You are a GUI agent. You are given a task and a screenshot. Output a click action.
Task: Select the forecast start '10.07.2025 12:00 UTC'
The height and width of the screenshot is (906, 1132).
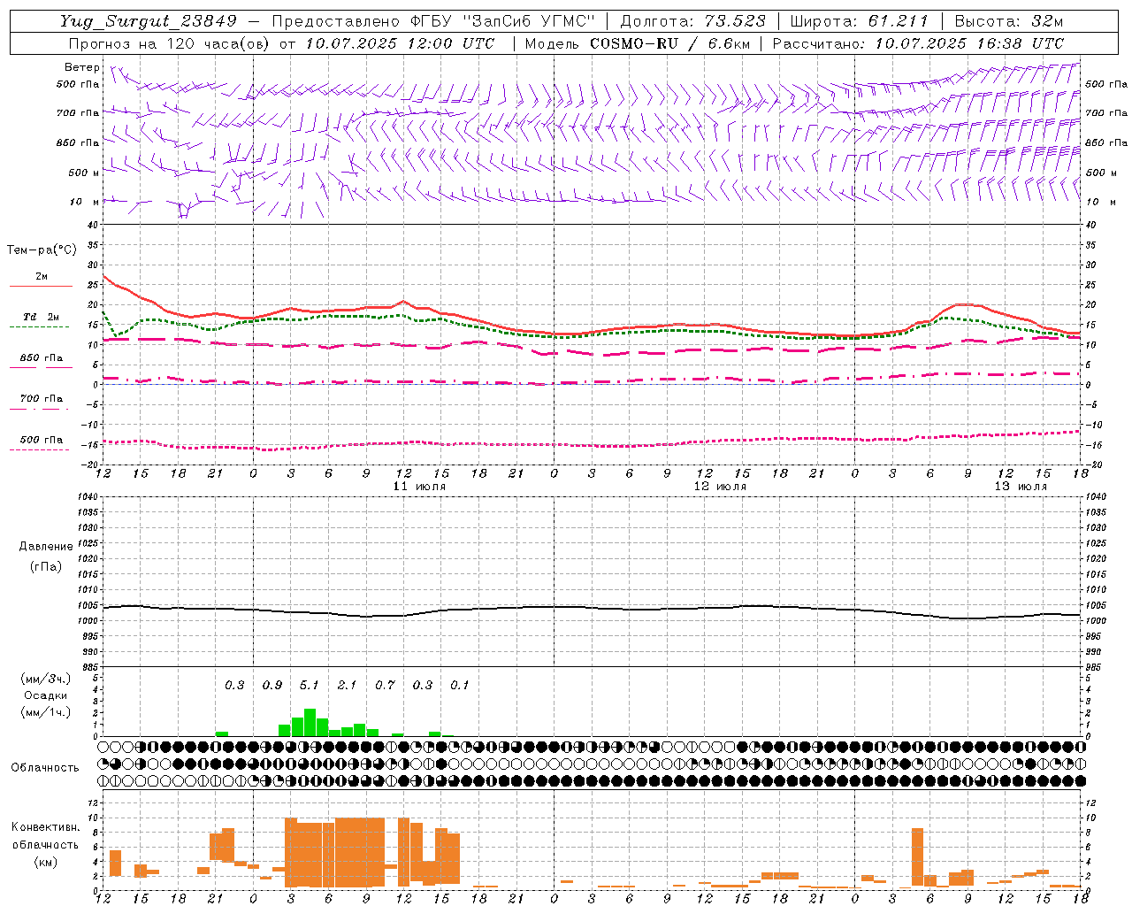(400, 43)
